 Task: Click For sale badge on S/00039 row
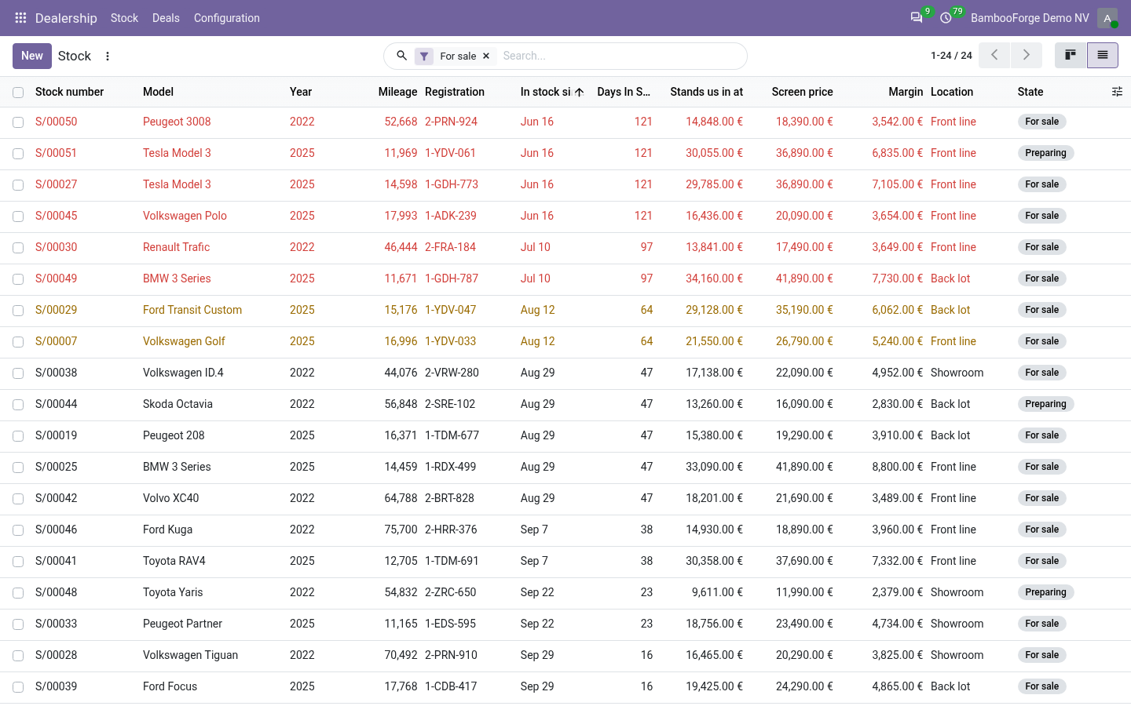coord(1041,686)
